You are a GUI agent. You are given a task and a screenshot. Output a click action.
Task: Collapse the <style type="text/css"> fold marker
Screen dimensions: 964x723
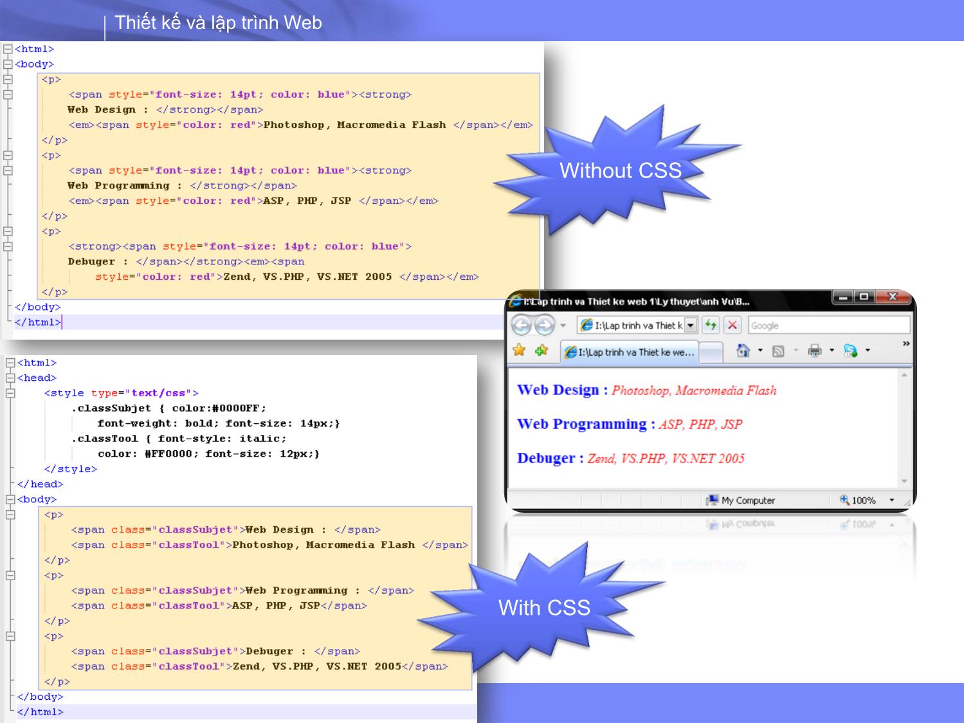pos(10,393)
